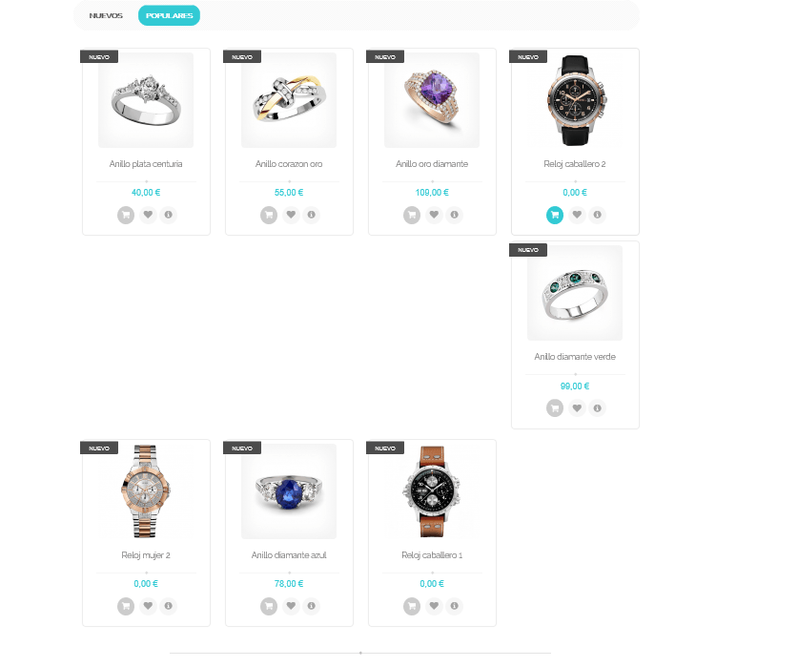Show info for Anillo oro diamante
This screenshot has width=798, height=667.
455,215
